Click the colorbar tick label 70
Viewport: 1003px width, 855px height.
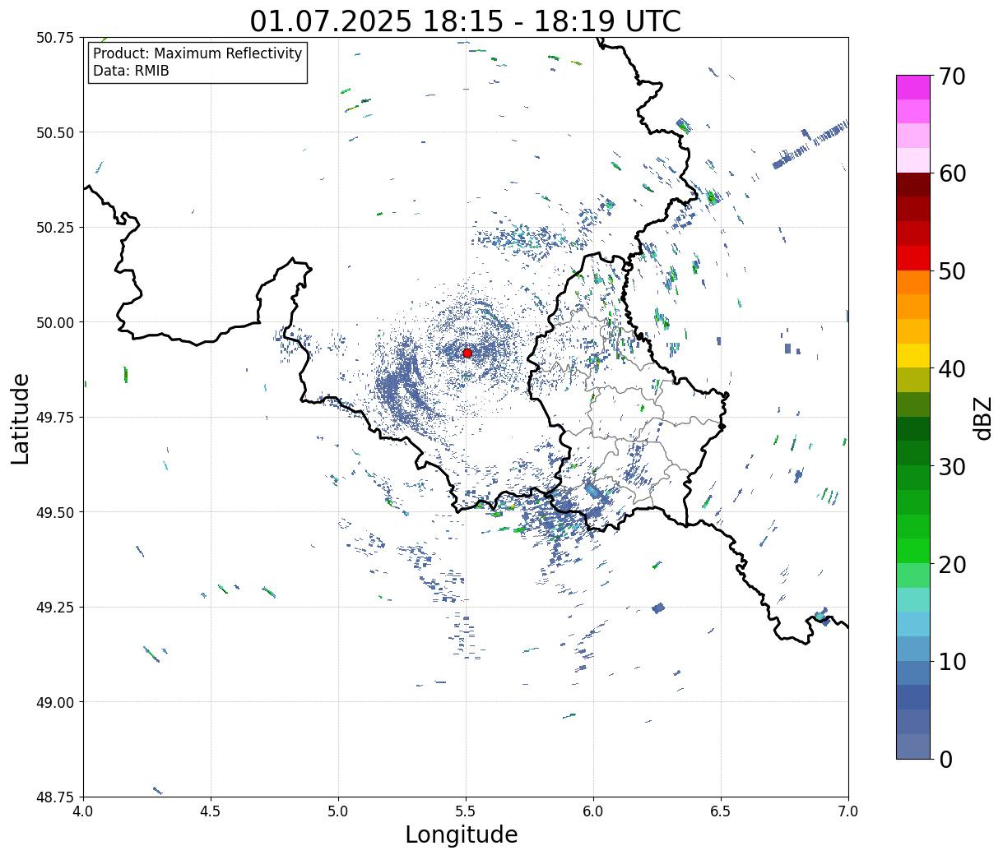pos(952,76)
